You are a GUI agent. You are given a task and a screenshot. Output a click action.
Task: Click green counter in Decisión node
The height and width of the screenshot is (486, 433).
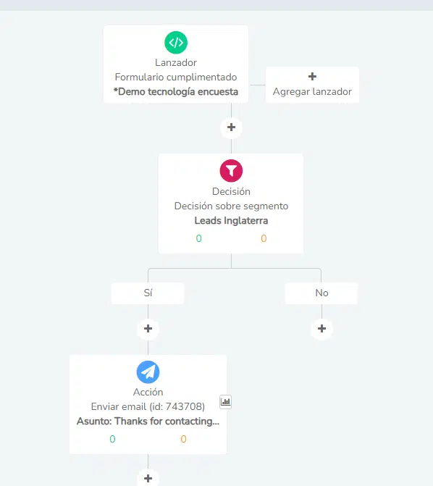[198, 238]
